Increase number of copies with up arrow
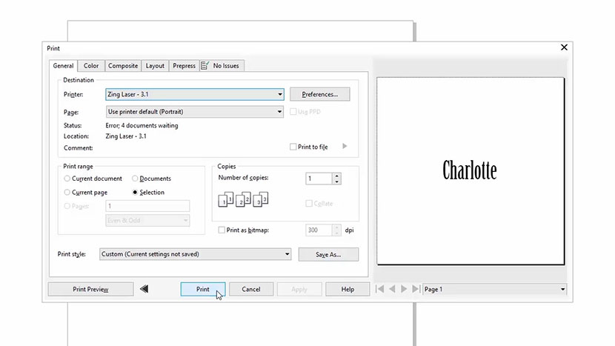 [x=336, y=176]
